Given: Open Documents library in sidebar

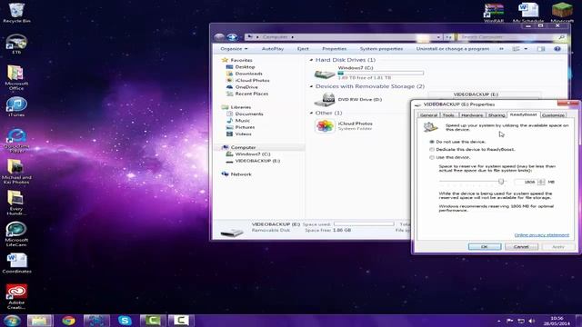Looking at the screenshot, I should coord(249,114).
